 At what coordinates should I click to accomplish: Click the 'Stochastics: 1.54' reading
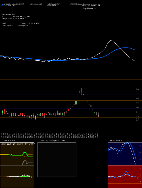click(9, 14)
